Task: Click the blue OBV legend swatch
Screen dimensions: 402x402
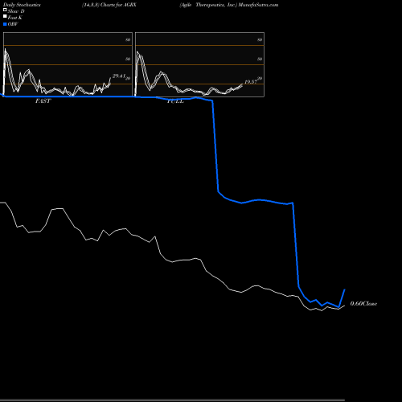Action: (5, 24)
